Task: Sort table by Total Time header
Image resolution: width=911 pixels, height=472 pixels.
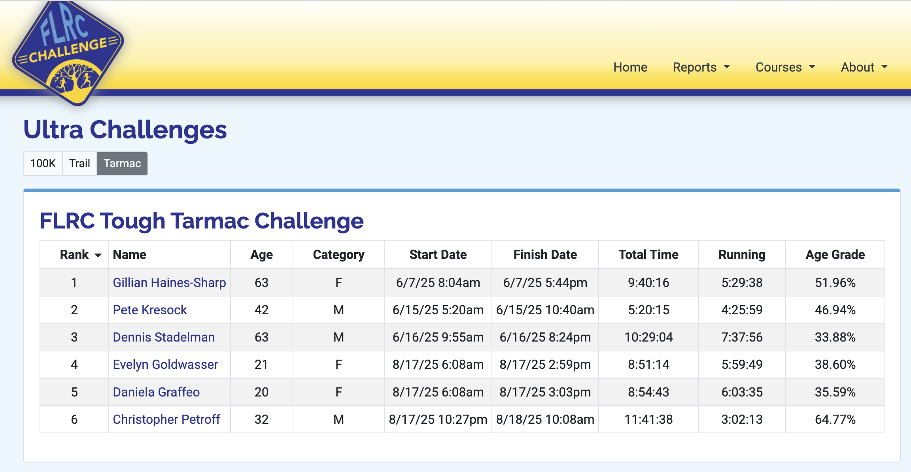Action: [648, 255]
